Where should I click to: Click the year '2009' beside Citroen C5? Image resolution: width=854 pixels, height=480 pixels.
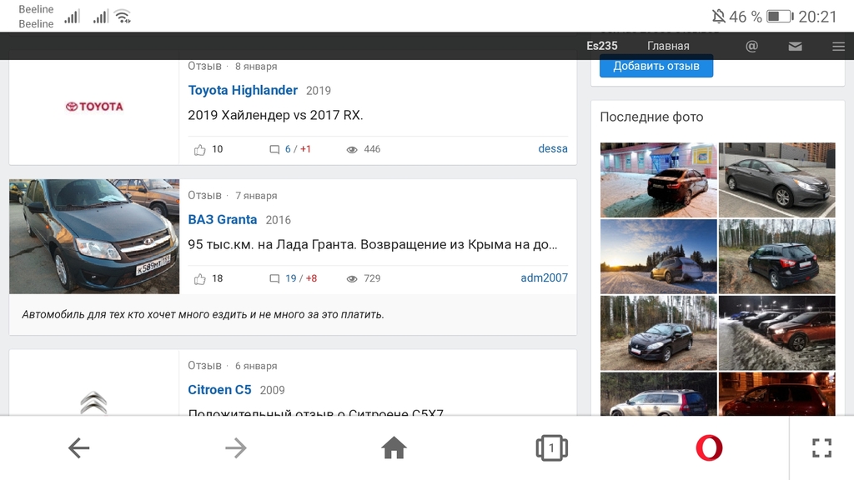point(273,391)
